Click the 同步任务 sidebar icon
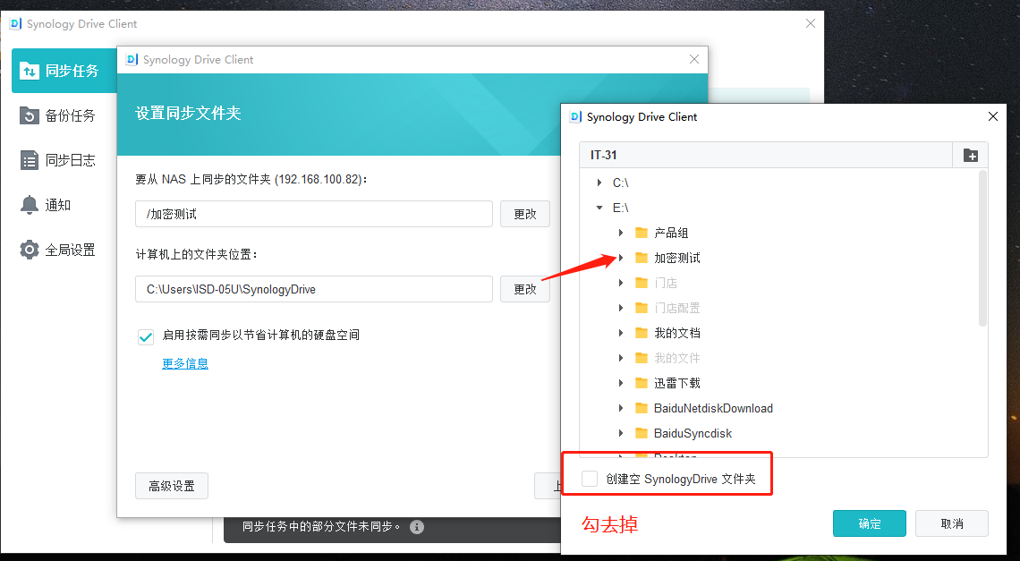This screenshot has width=1020, height=561. (29, 71)
